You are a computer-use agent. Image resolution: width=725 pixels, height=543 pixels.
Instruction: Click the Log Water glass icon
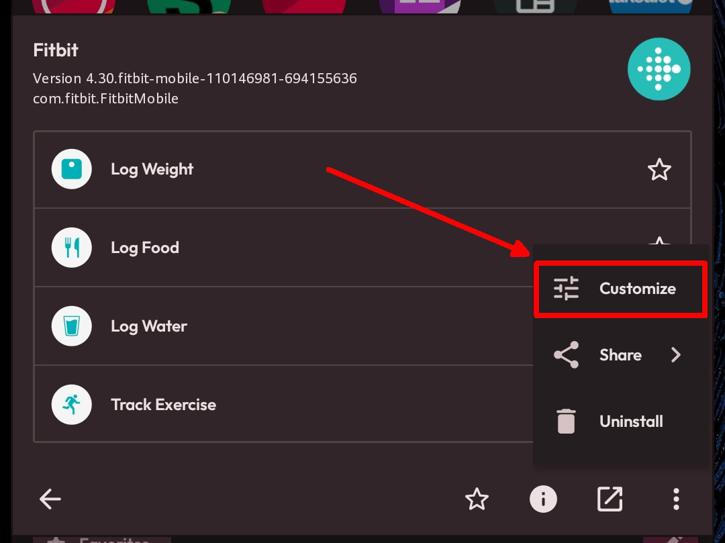click(x=72, y=326)
